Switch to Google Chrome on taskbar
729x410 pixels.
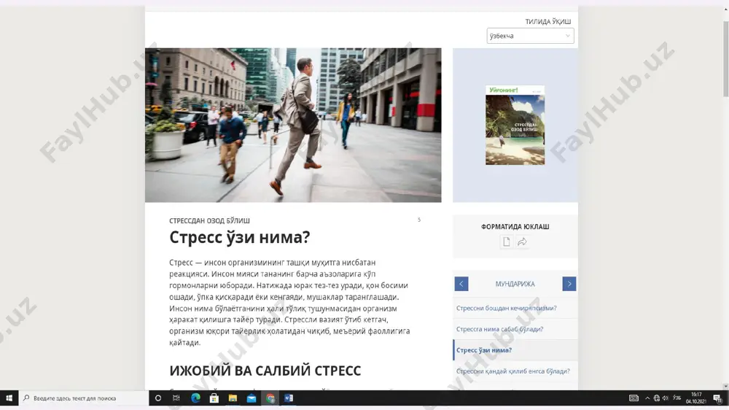click(270, 398)
